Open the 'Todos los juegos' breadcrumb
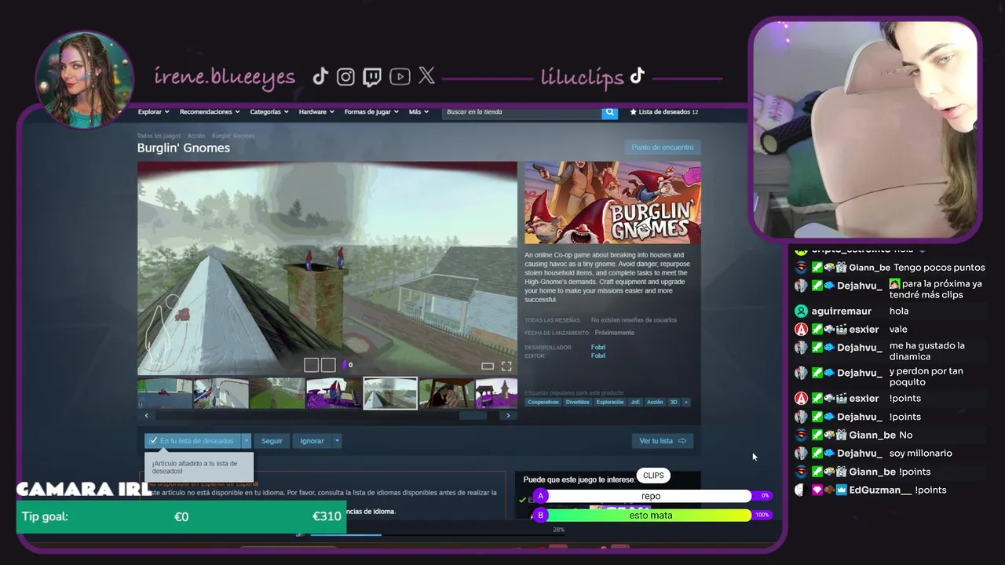The image size is (1005, 565). 159,136
